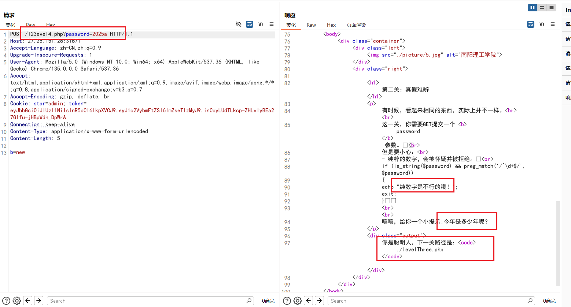This screenshot has height=307, width=571.
Task: Click '<div class="right">' line in response
Action: tap(380, 69)
